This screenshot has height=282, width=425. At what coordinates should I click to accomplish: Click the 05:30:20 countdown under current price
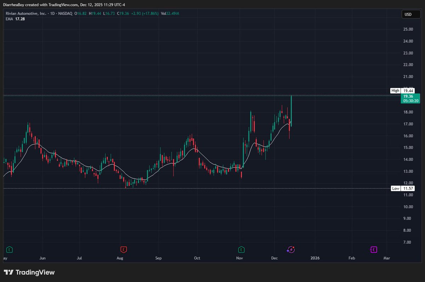tap(410, 101)
